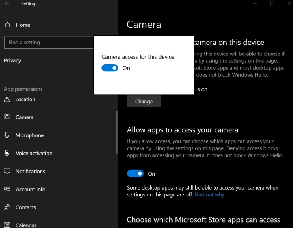Turn off camera access for this device

(110, 68)
